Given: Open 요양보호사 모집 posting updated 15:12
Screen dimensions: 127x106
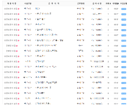Looking at the screenshot, I should 11,98.
